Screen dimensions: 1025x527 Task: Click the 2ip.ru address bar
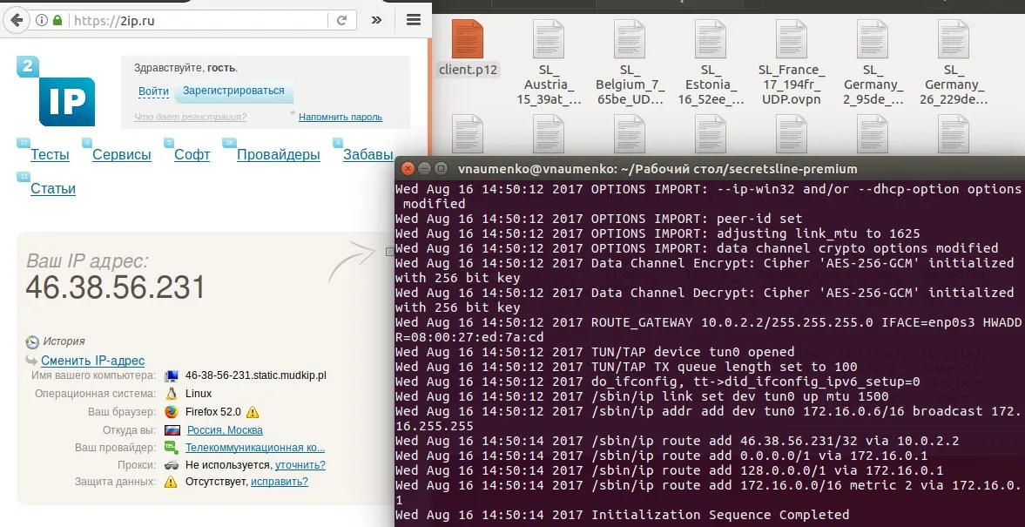point(199,20)
